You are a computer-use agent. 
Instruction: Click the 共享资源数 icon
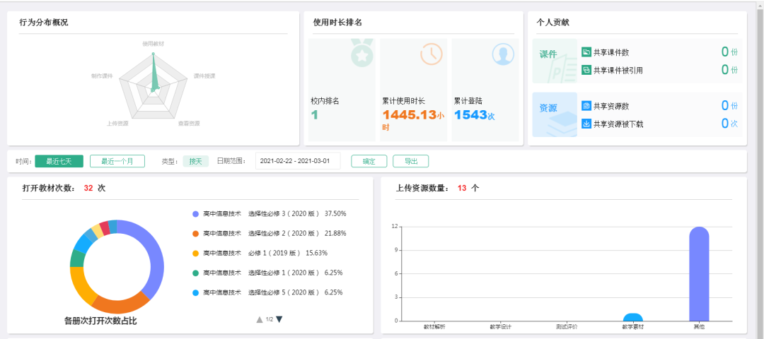pos(586,105)
